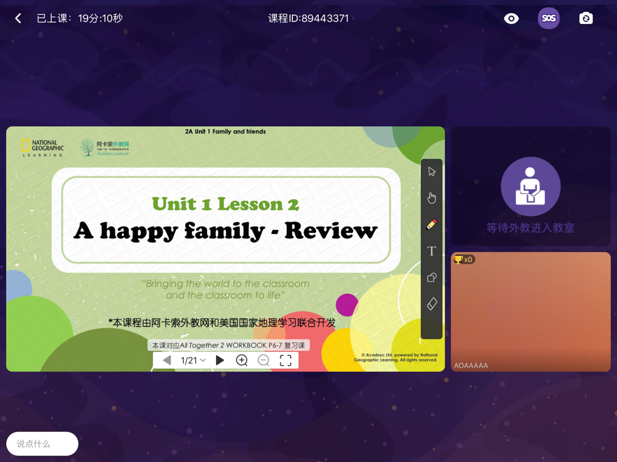617x462 pixels.
Task: Select the hand pan tool
Action: (432, 198)
